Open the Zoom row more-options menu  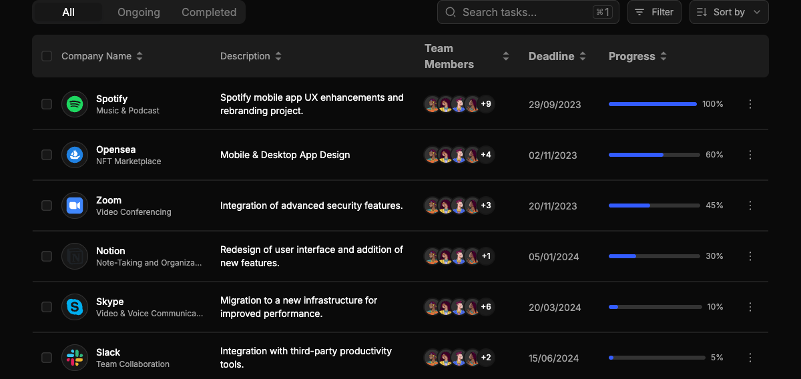point(750,206)
